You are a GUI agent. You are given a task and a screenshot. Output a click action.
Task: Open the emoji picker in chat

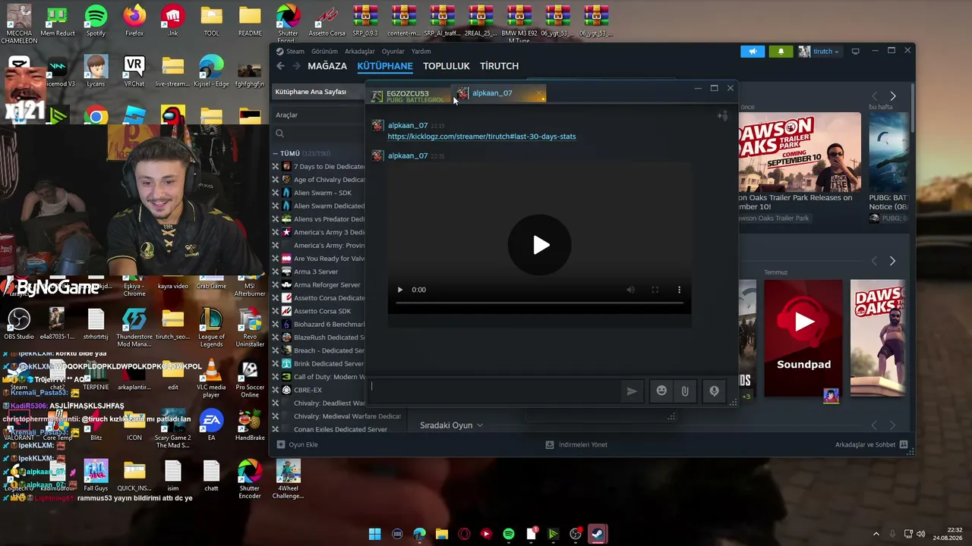tap(661, 391)
